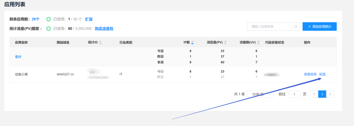Click domain whb0227.cn cell
This screenshot has width=354, height=126.
[x=65, y=74]
